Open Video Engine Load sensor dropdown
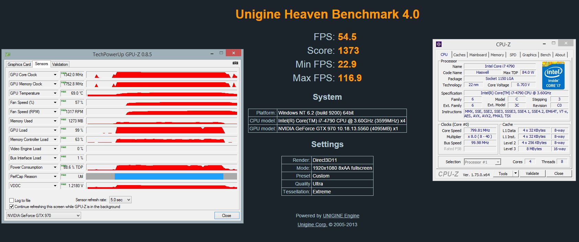 (55, 149)
